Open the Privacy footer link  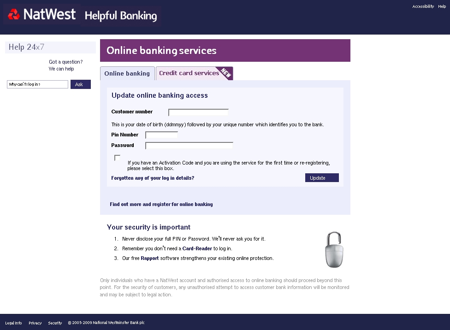pyautogui.click(x=35, y=323)
